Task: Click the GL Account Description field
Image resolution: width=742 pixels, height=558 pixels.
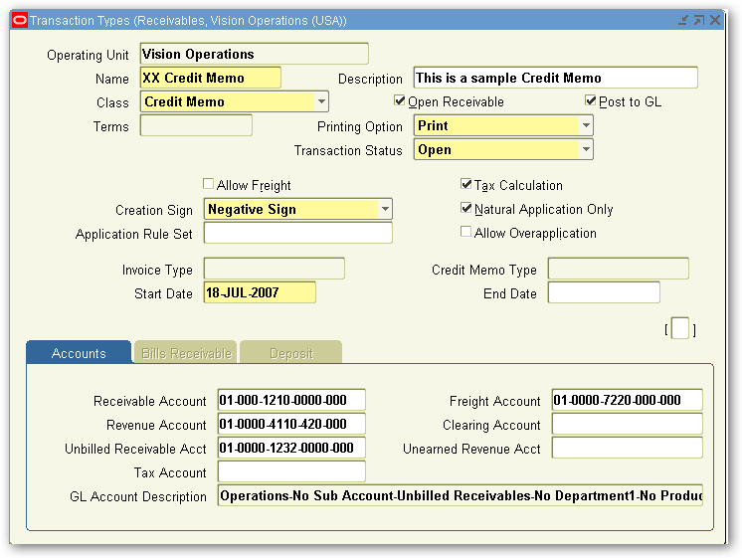Action: click(460, 495)
